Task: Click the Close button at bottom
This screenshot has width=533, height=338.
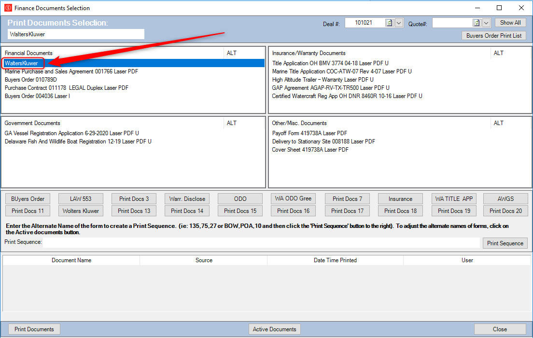Action: (x=500, y=329)
